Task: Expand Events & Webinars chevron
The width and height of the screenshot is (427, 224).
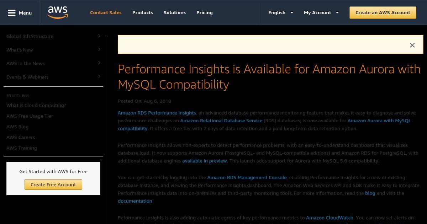Action: click(99, 76)
